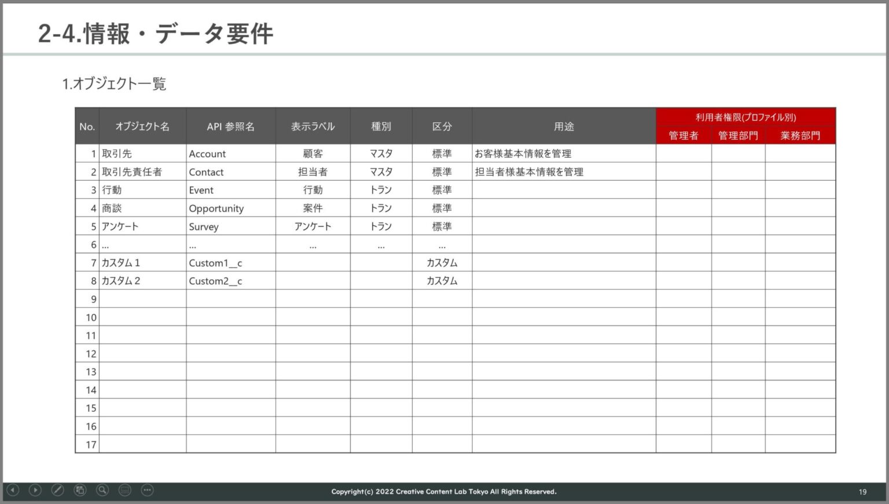Click the 取引先責任者 object name cell
889x504 pixels.
[x=132, y=172]
